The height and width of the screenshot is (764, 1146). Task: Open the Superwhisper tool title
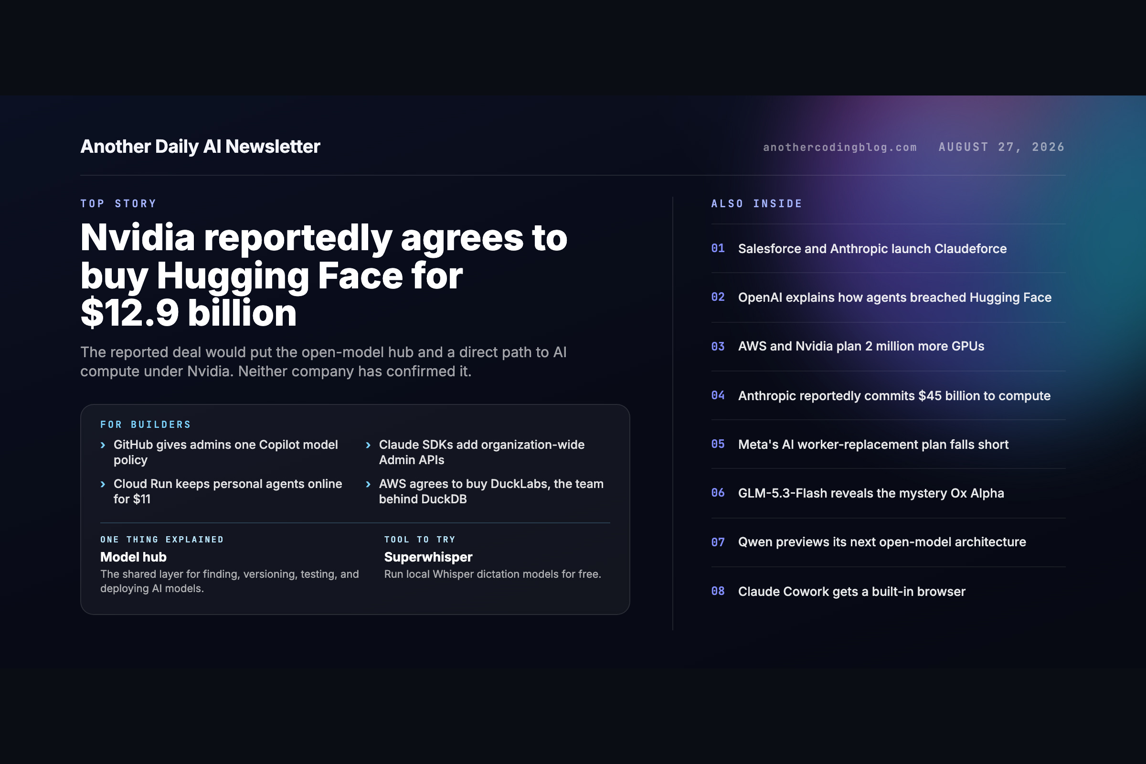[428, 557]
